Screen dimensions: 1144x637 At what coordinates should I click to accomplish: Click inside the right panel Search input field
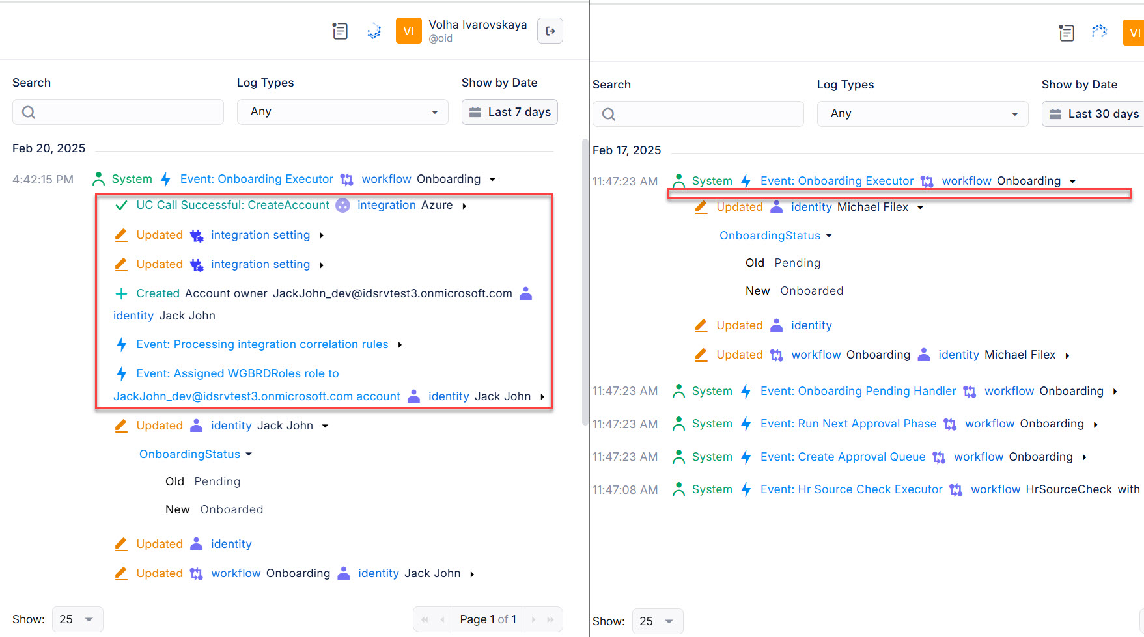(x=697, y=114)
